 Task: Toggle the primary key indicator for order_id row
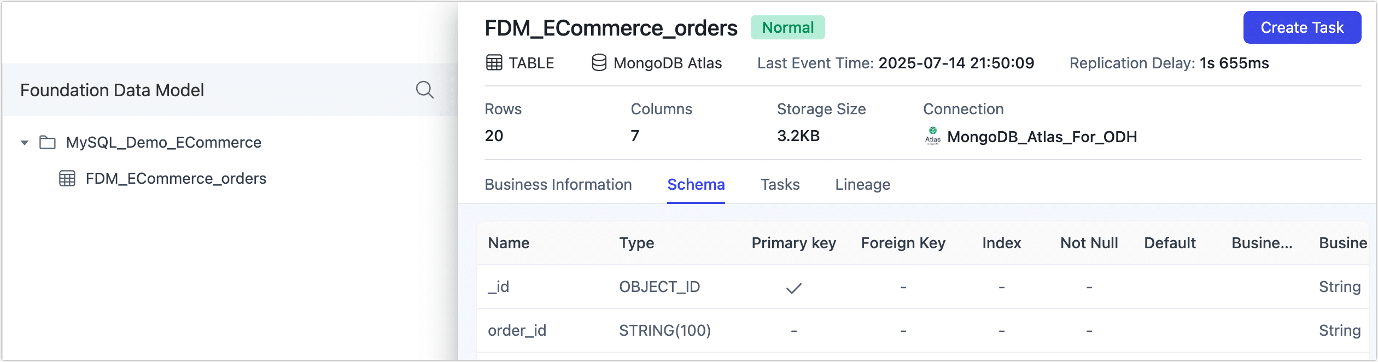click(793, 330)
